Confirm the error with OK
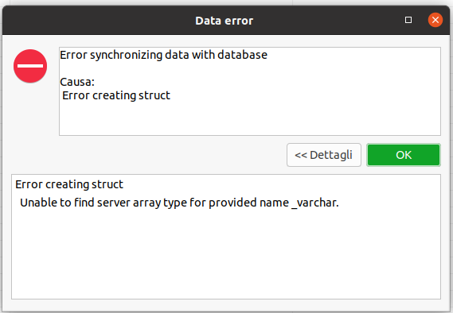Screen dimensions: 453x313 point(404,155)
